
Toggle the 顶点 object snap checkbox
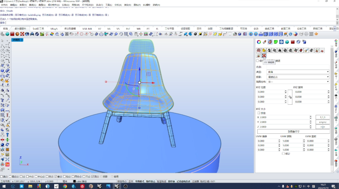[x=93, y=177]
